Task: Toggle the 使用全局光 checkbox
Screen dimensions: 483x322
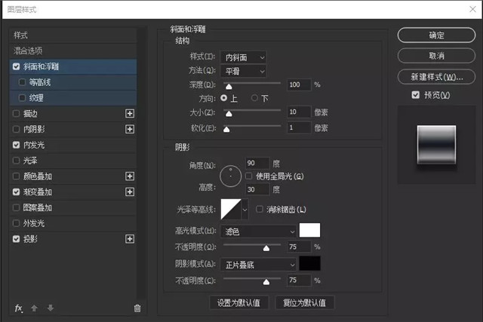Action: pos(248,176)
